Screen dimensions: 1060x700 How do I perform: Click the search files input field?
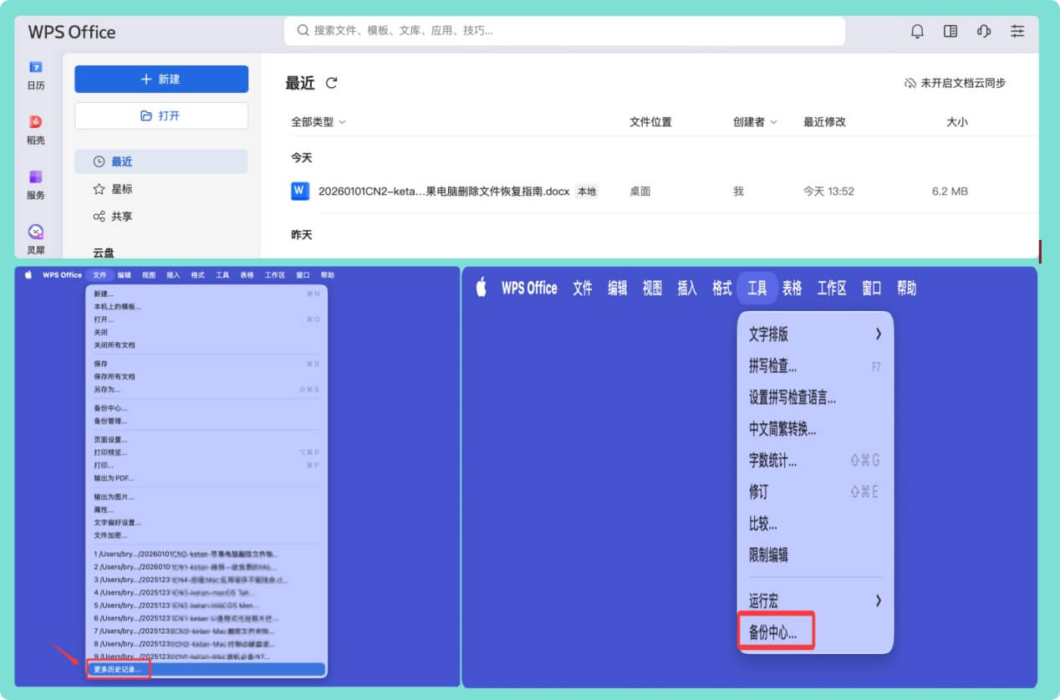point(568,31)
